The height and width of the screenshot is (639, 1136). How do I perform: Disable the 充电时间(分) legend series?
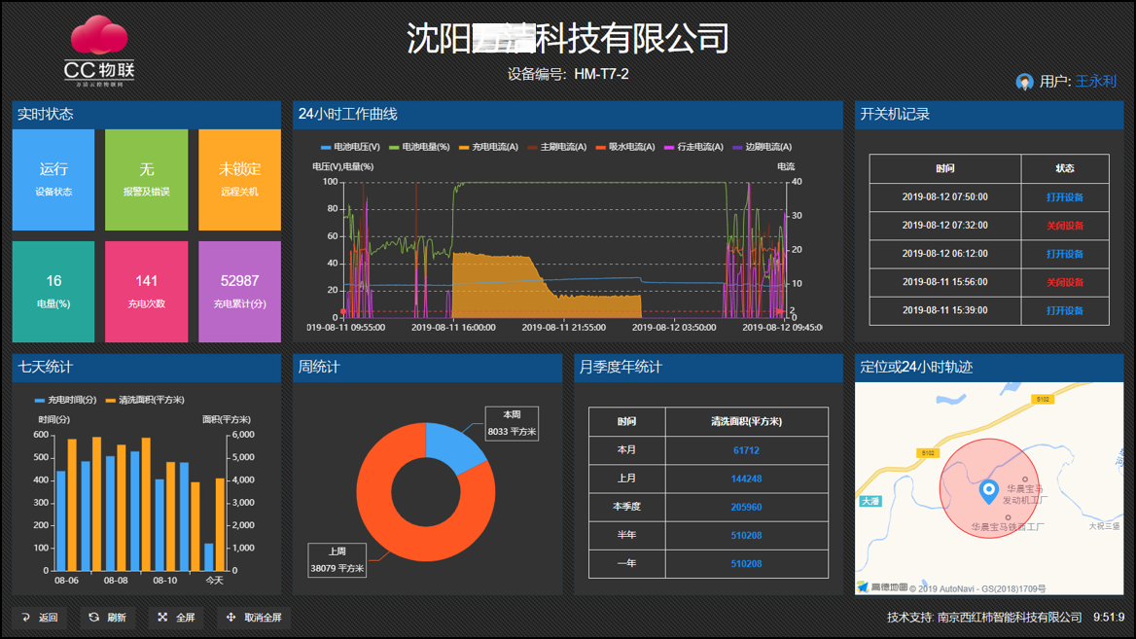coord(66,400)
